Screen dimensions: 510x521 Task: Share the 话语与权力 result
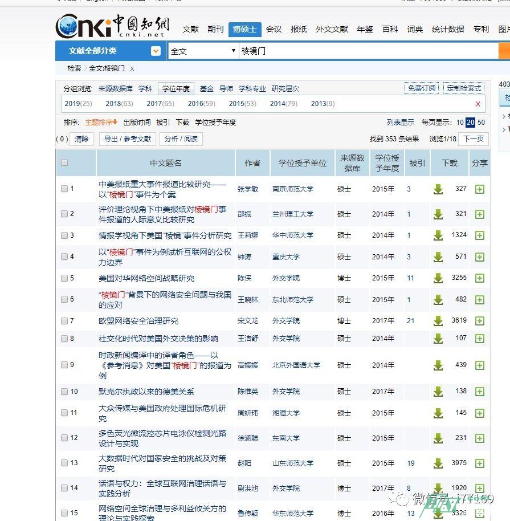479,488
